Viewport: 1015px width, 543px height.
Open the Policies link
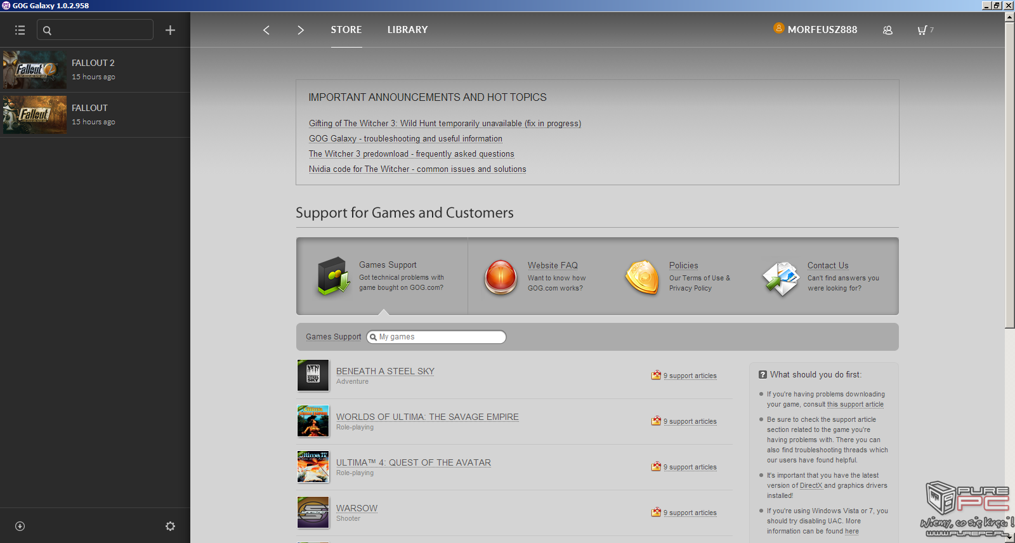[x=683, y=266]
